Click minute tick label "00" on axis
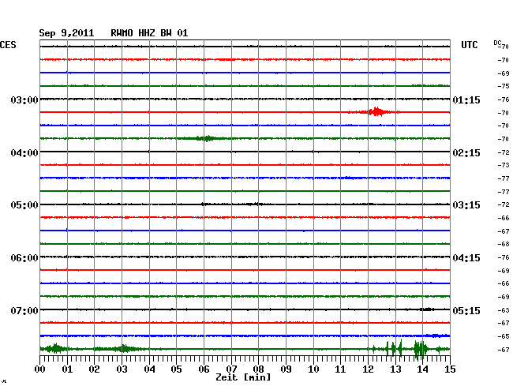513x390 pixels. coord(40,369)
